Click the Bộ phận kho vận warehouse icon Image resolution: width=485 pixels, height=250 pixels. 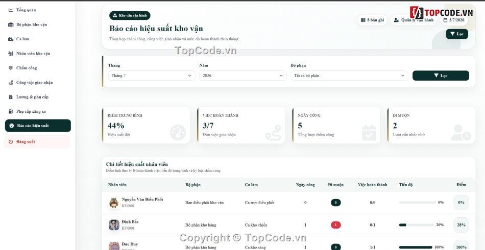[x=11, y=24]
